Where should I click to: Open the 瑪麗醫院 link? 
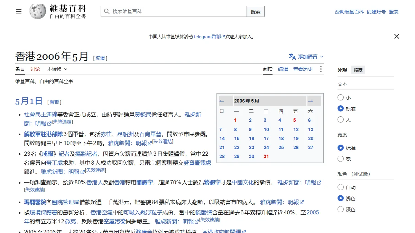coord(35,202)
